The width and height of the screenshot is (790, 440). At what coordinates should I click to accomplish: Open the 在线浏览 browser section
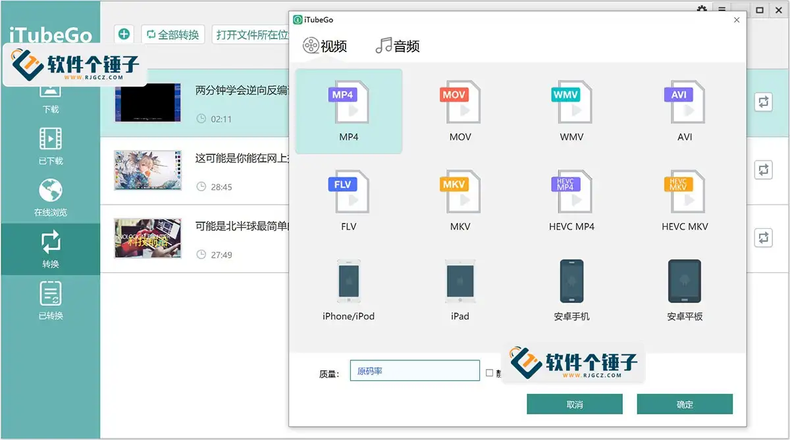(51, 197)
